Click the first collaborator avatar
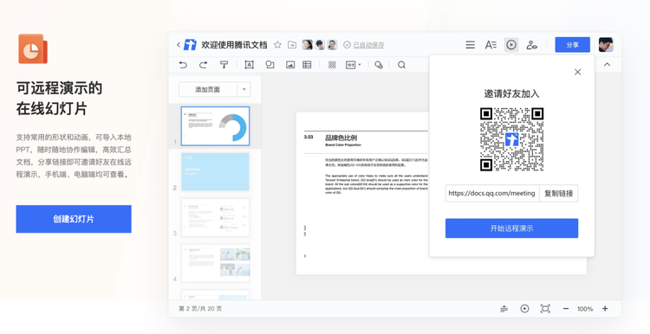This screenshot has width=650, height=334. pyautogui.click(x=307, y=45)
